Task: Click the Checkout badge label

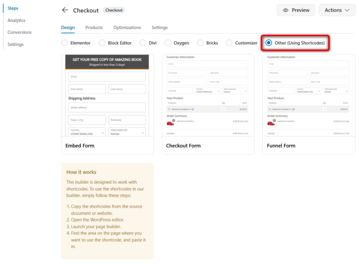Action: [x=114, y=10]
